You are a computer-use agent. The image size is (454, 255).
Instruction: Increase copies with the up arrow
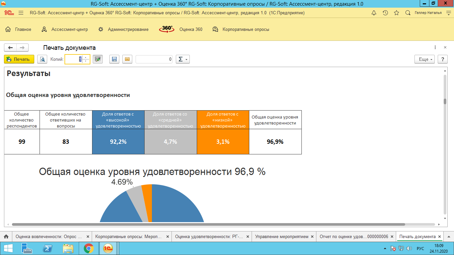[x=86, y=57]
